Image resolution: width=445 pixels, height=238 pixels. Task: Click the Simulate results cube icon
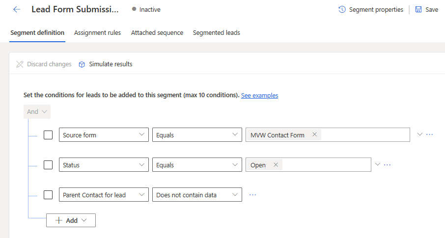(x=82, y=64)
